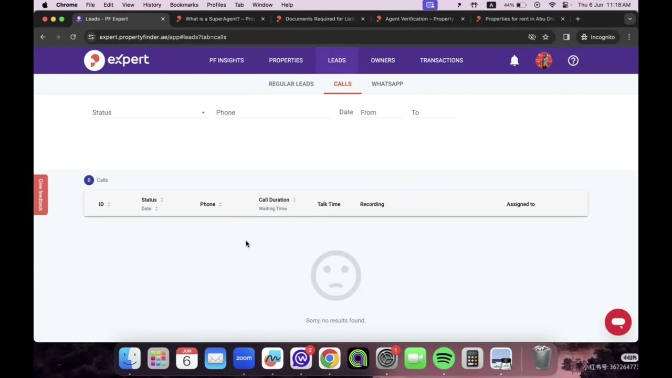672x378 pixels.
Task: Click the Talk Time column header
Action: click(329, 204)
